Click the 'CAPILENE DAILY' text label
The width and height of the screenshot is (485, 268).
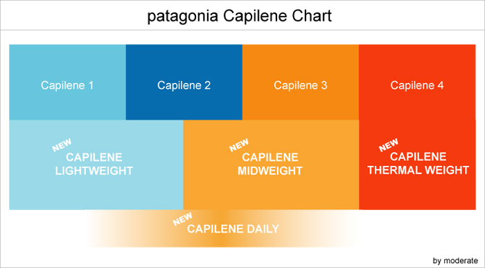click(233, 229)
